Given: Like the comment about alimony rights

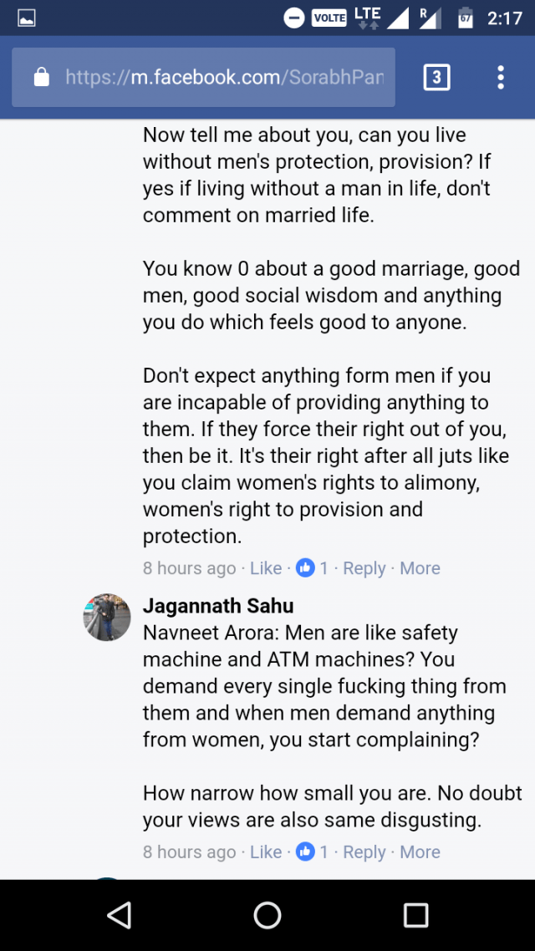Looking at the screenshot, I should [x=266, y=568].
